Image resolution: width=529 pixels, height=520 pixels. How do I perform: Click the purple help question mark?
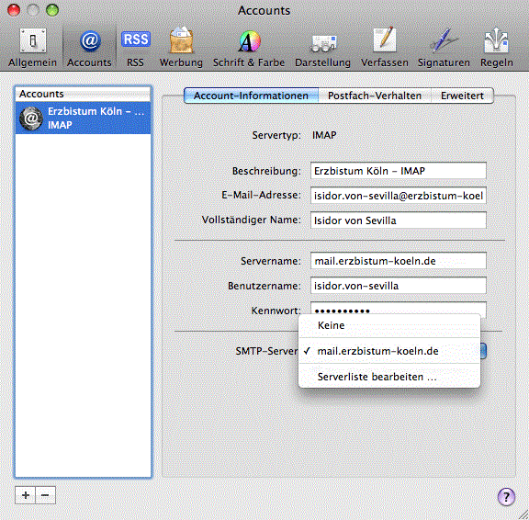(x=506, y=497)
